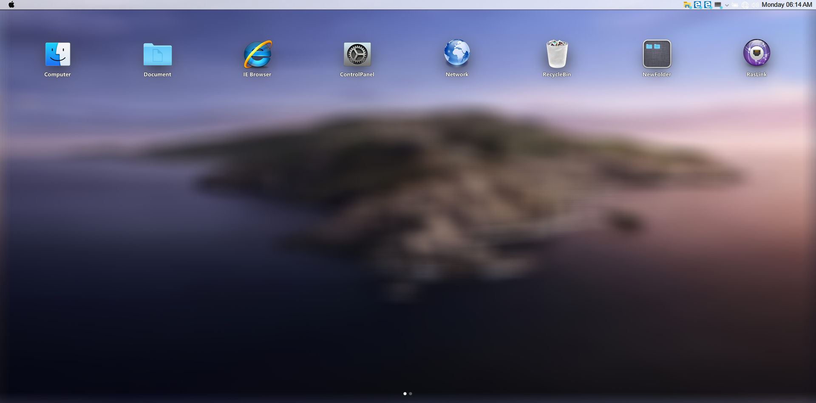The height and width of the screenshot is (403, 816).
Task: Launch IE Browser from the desktop
Action: 257,54
